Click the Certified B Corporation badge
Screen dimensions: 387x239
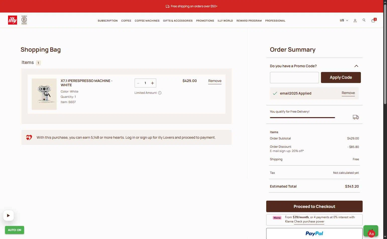(24, 20)
